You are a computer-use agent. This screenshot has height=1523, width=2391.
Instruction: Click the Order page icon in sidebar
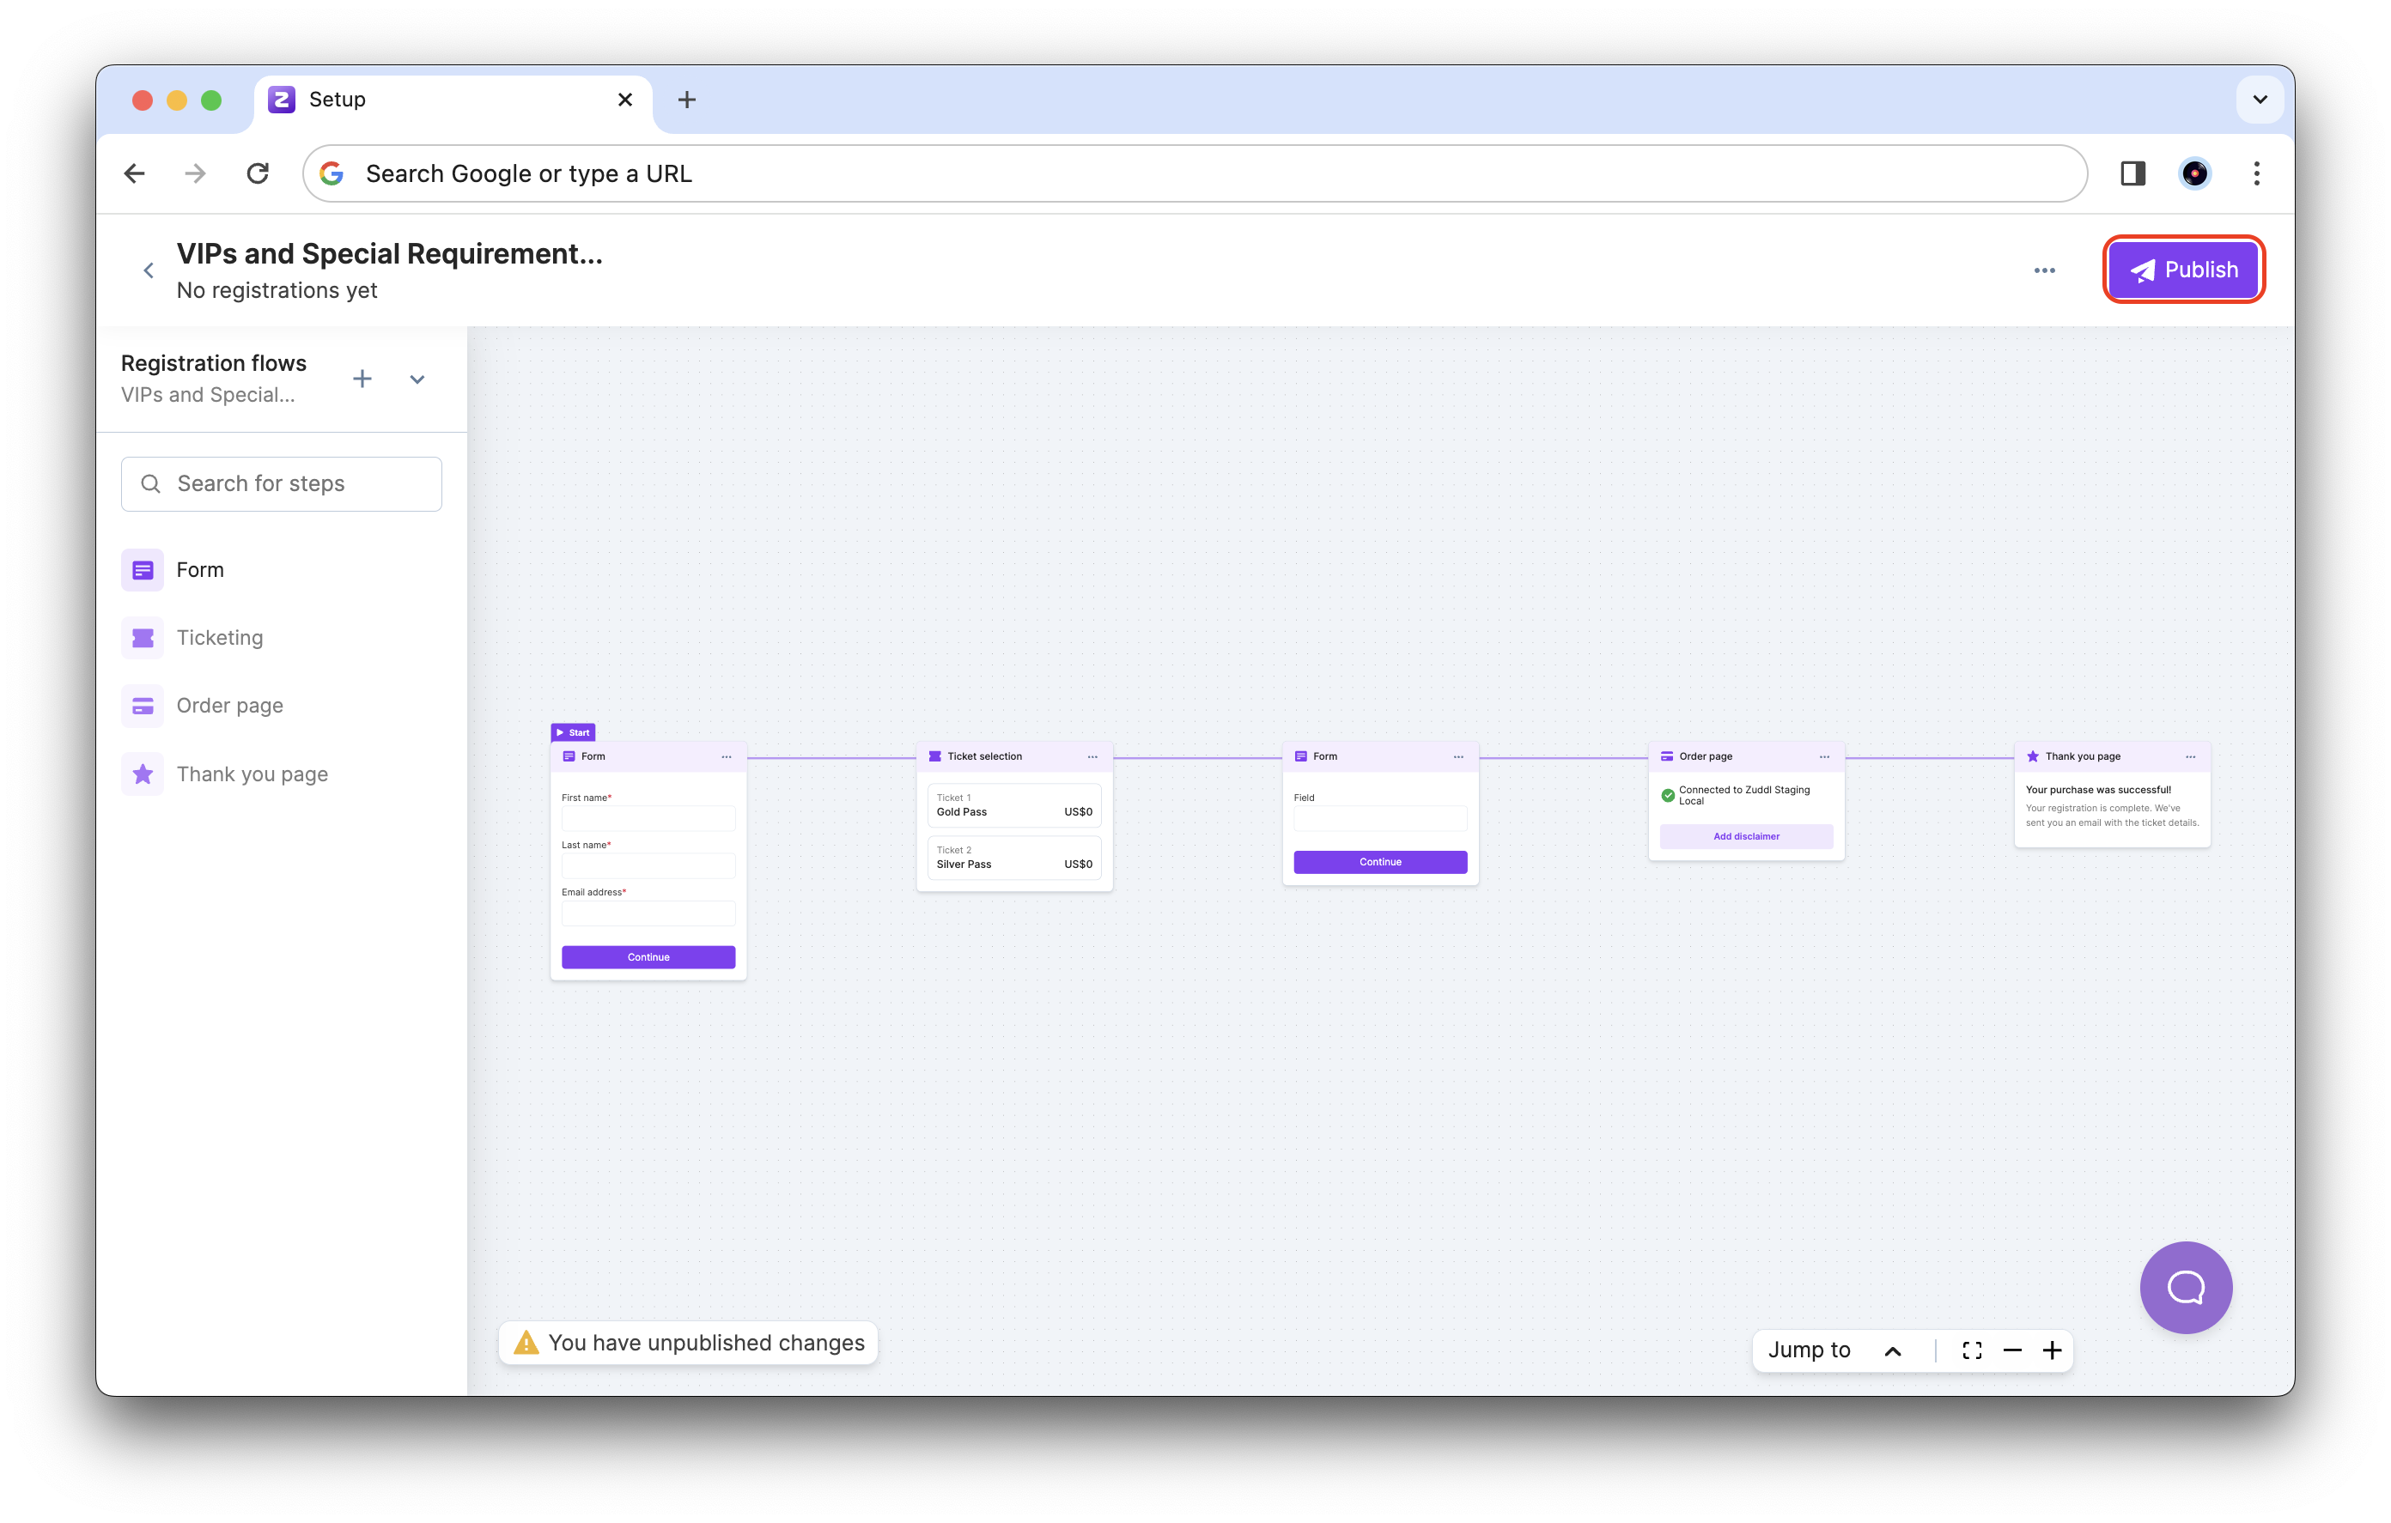point(143,705)
